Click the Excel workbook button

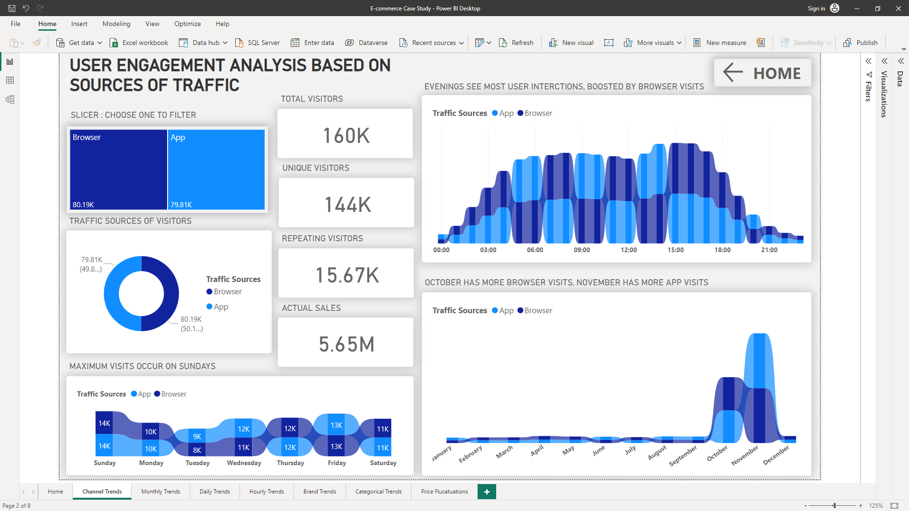[x=139, y=43]
